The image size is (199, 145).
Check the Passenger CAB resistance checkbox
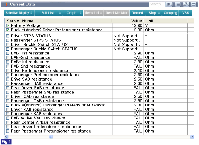pyautogui.click(x=8, y=101)
